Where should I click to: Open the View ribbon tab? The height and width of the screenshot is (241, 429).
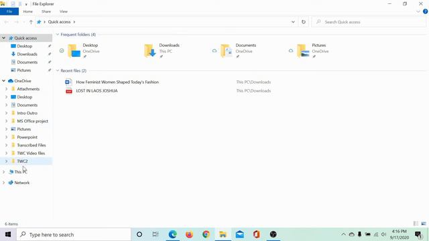pyautogui.click(x=64, y=11)
